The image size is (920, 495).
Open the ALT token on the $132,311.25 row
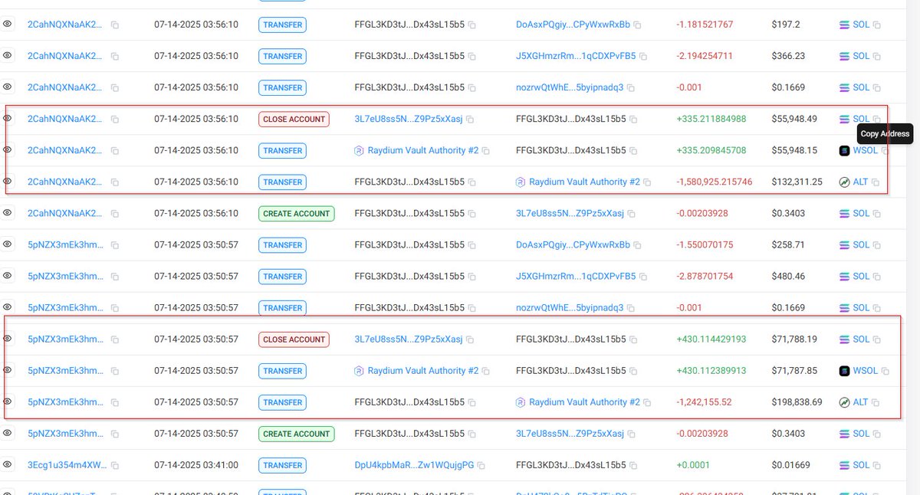coord(860,182)
